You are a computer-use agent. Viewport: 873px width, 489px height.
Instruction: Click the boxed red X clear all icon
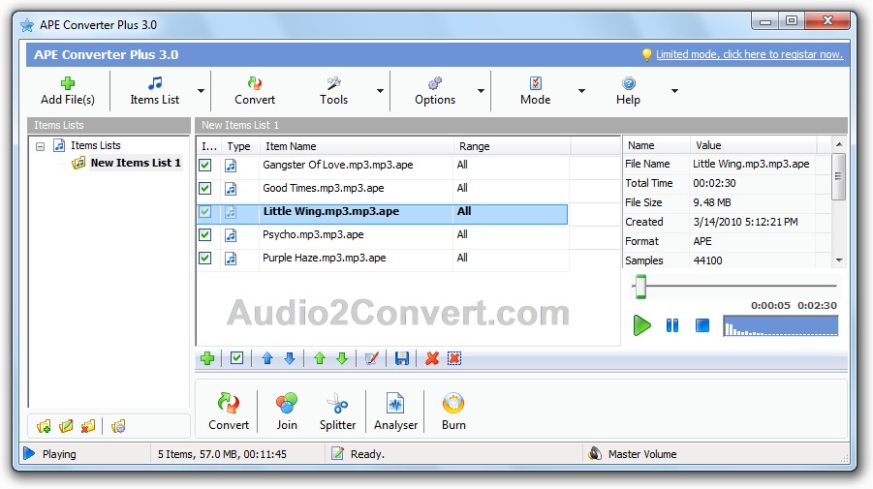pos(454,359)
